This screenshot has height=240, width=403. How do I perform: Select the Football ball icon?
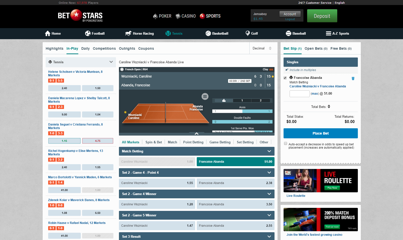(x=88, y=33)
